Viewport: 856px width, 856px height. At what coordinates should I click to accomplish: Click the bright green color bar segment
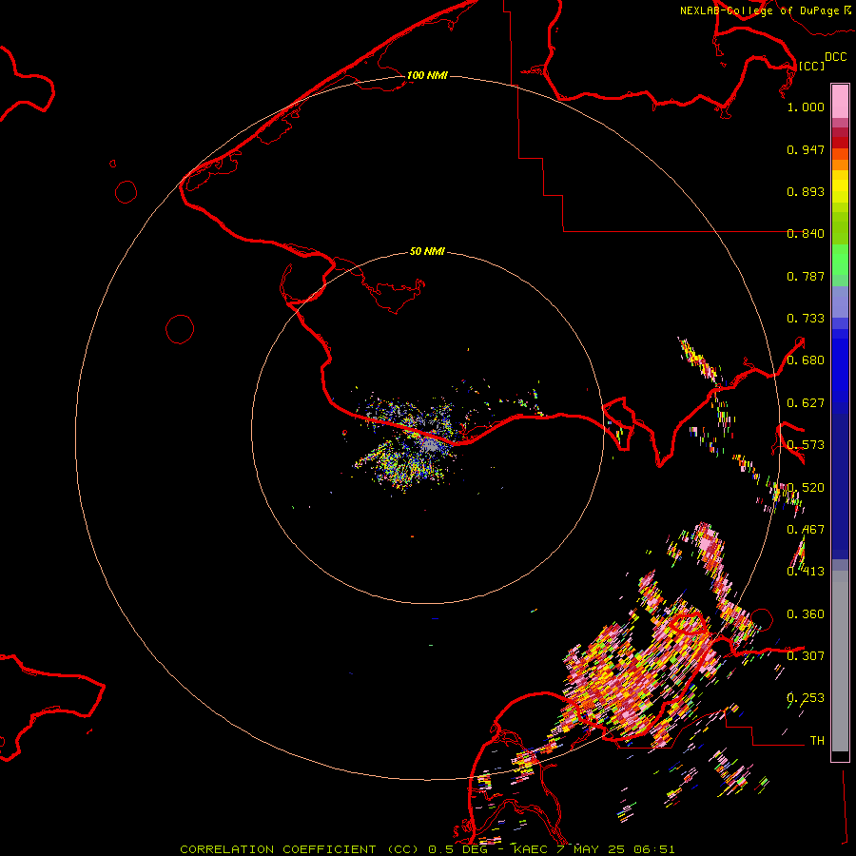pos(840,260)
